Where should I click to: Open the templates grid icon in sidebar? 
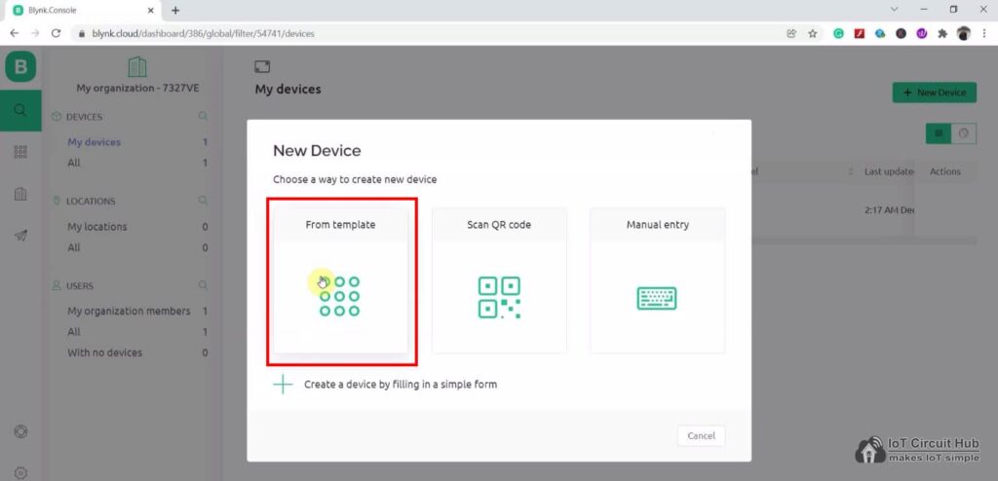20,152
